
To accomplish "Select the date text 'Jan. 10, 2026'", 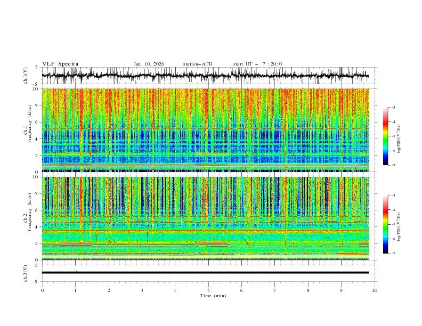I will tap(149, 64).
